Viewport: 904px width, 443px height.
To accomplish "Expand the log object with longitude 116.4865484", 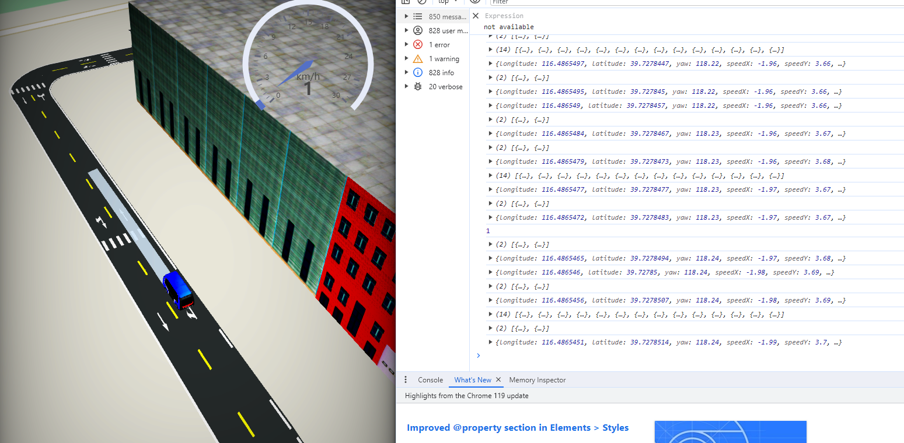I will (x=490, y=133).
